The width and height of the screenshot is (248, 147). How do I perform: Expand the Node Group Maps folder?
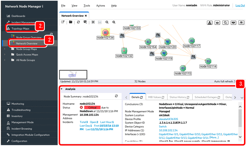pos(5,49)
